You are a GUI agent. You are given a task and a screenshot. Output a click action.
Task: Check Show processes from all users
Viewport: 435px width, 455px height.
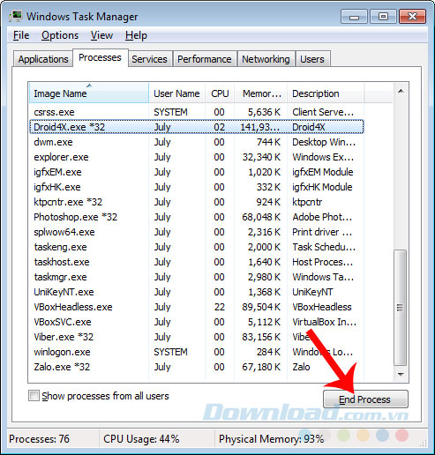point(34,396)
